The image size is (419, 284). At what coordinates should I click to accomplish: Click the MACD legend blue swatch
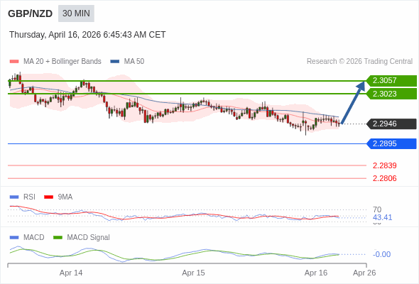click(14, 238)
